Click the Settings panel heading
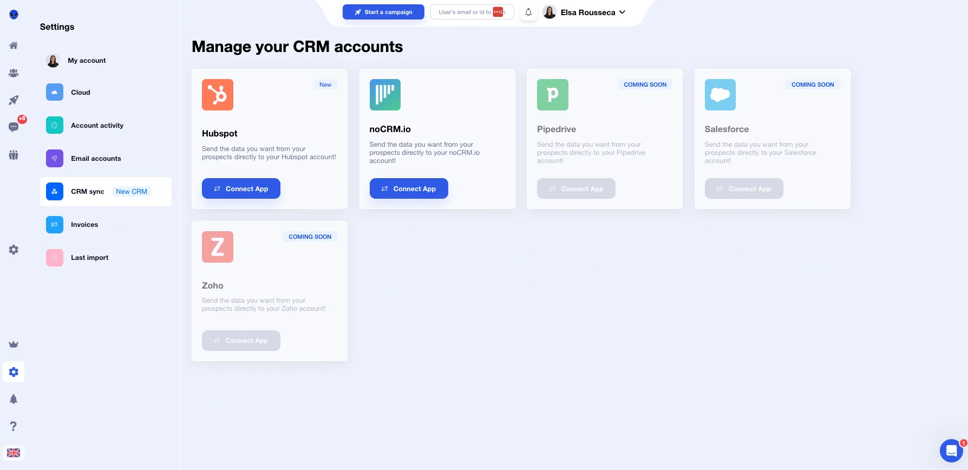This screenshot has height=470, width=968. click(x=57, y=27)
